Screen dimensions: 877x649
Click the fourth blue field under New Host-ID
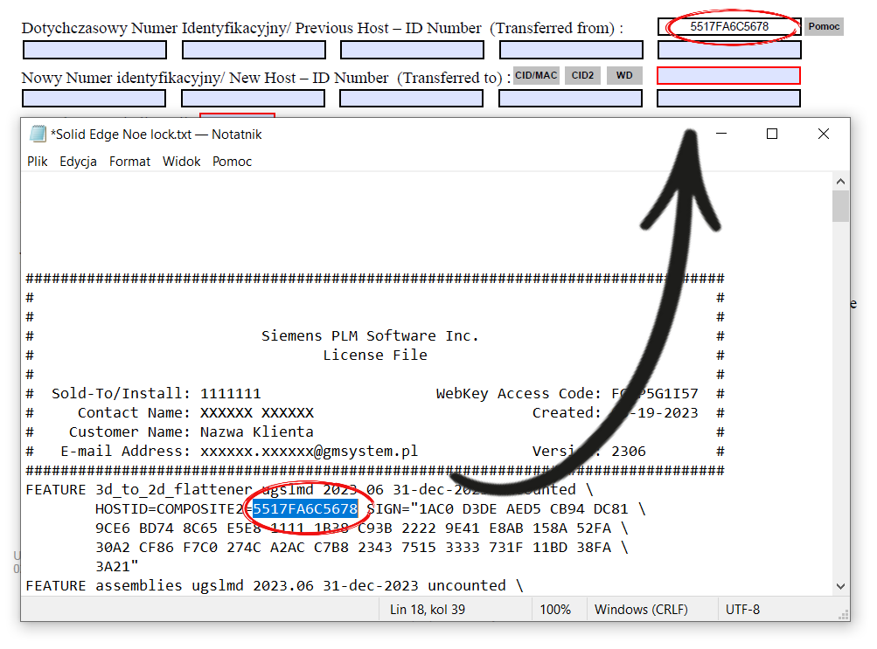(570, 99)
